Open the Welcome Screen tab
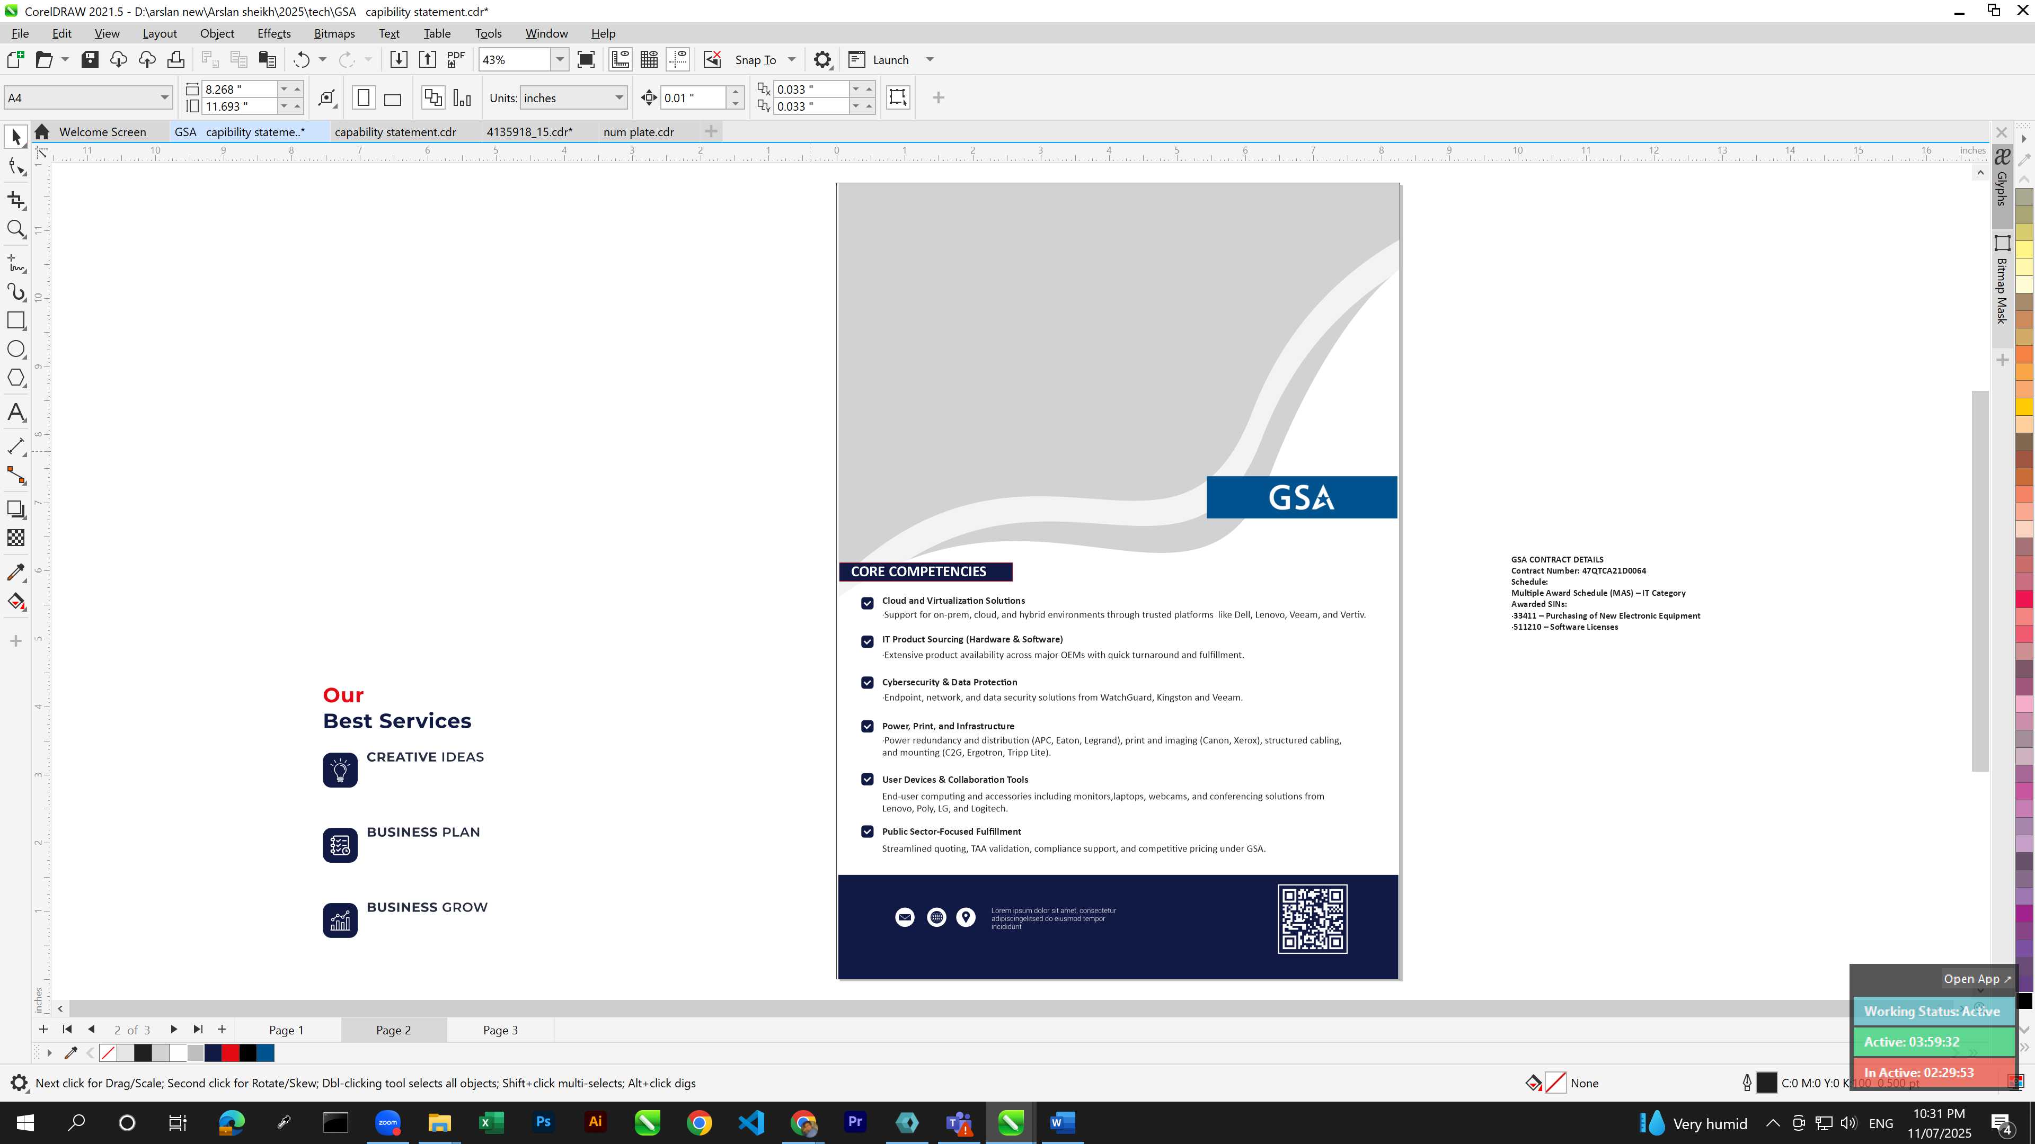The width and height of the screenshot is (2035, 1144). tap(102, 132)
